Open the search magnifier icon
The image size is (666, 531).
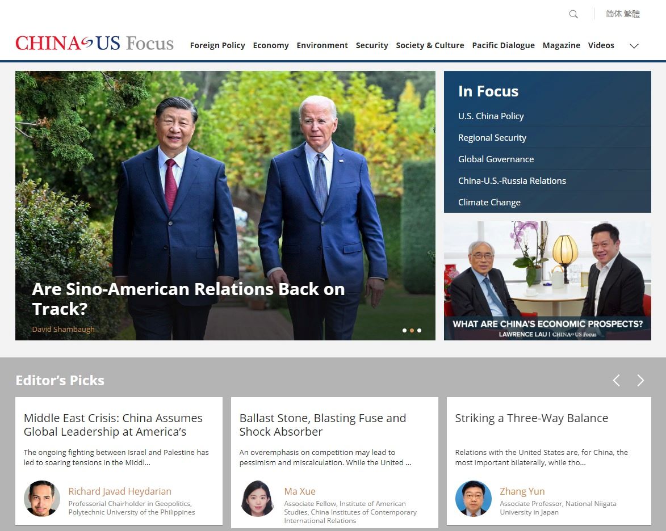point(573,14)
